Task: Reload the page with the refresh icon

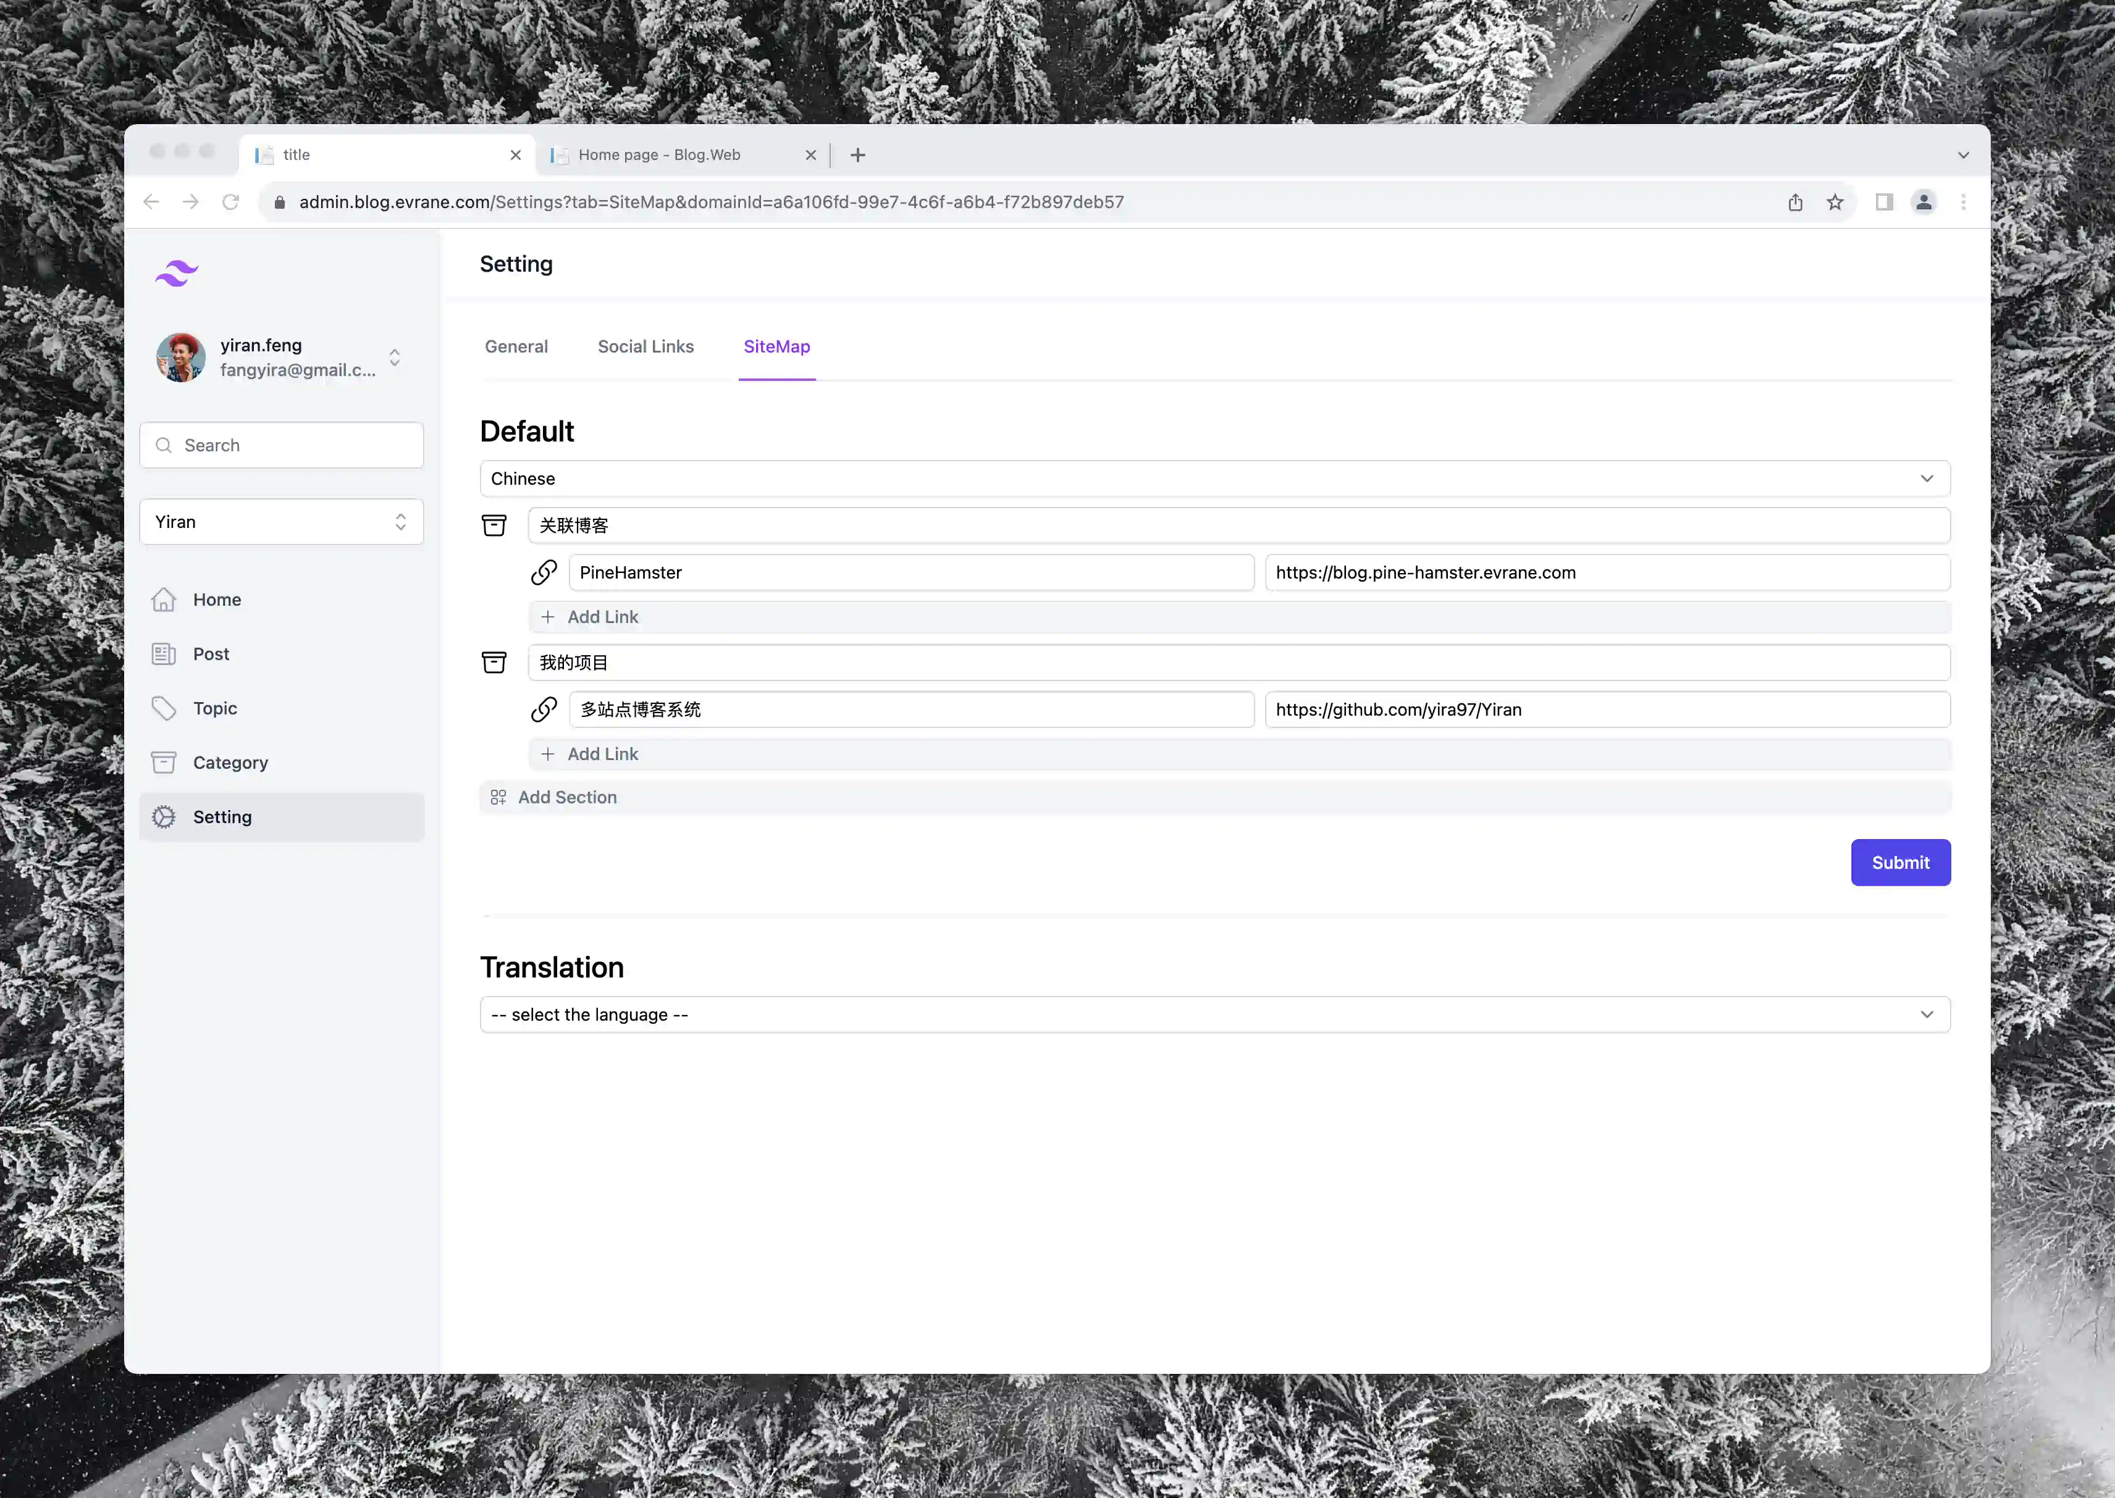Action: 230,202
